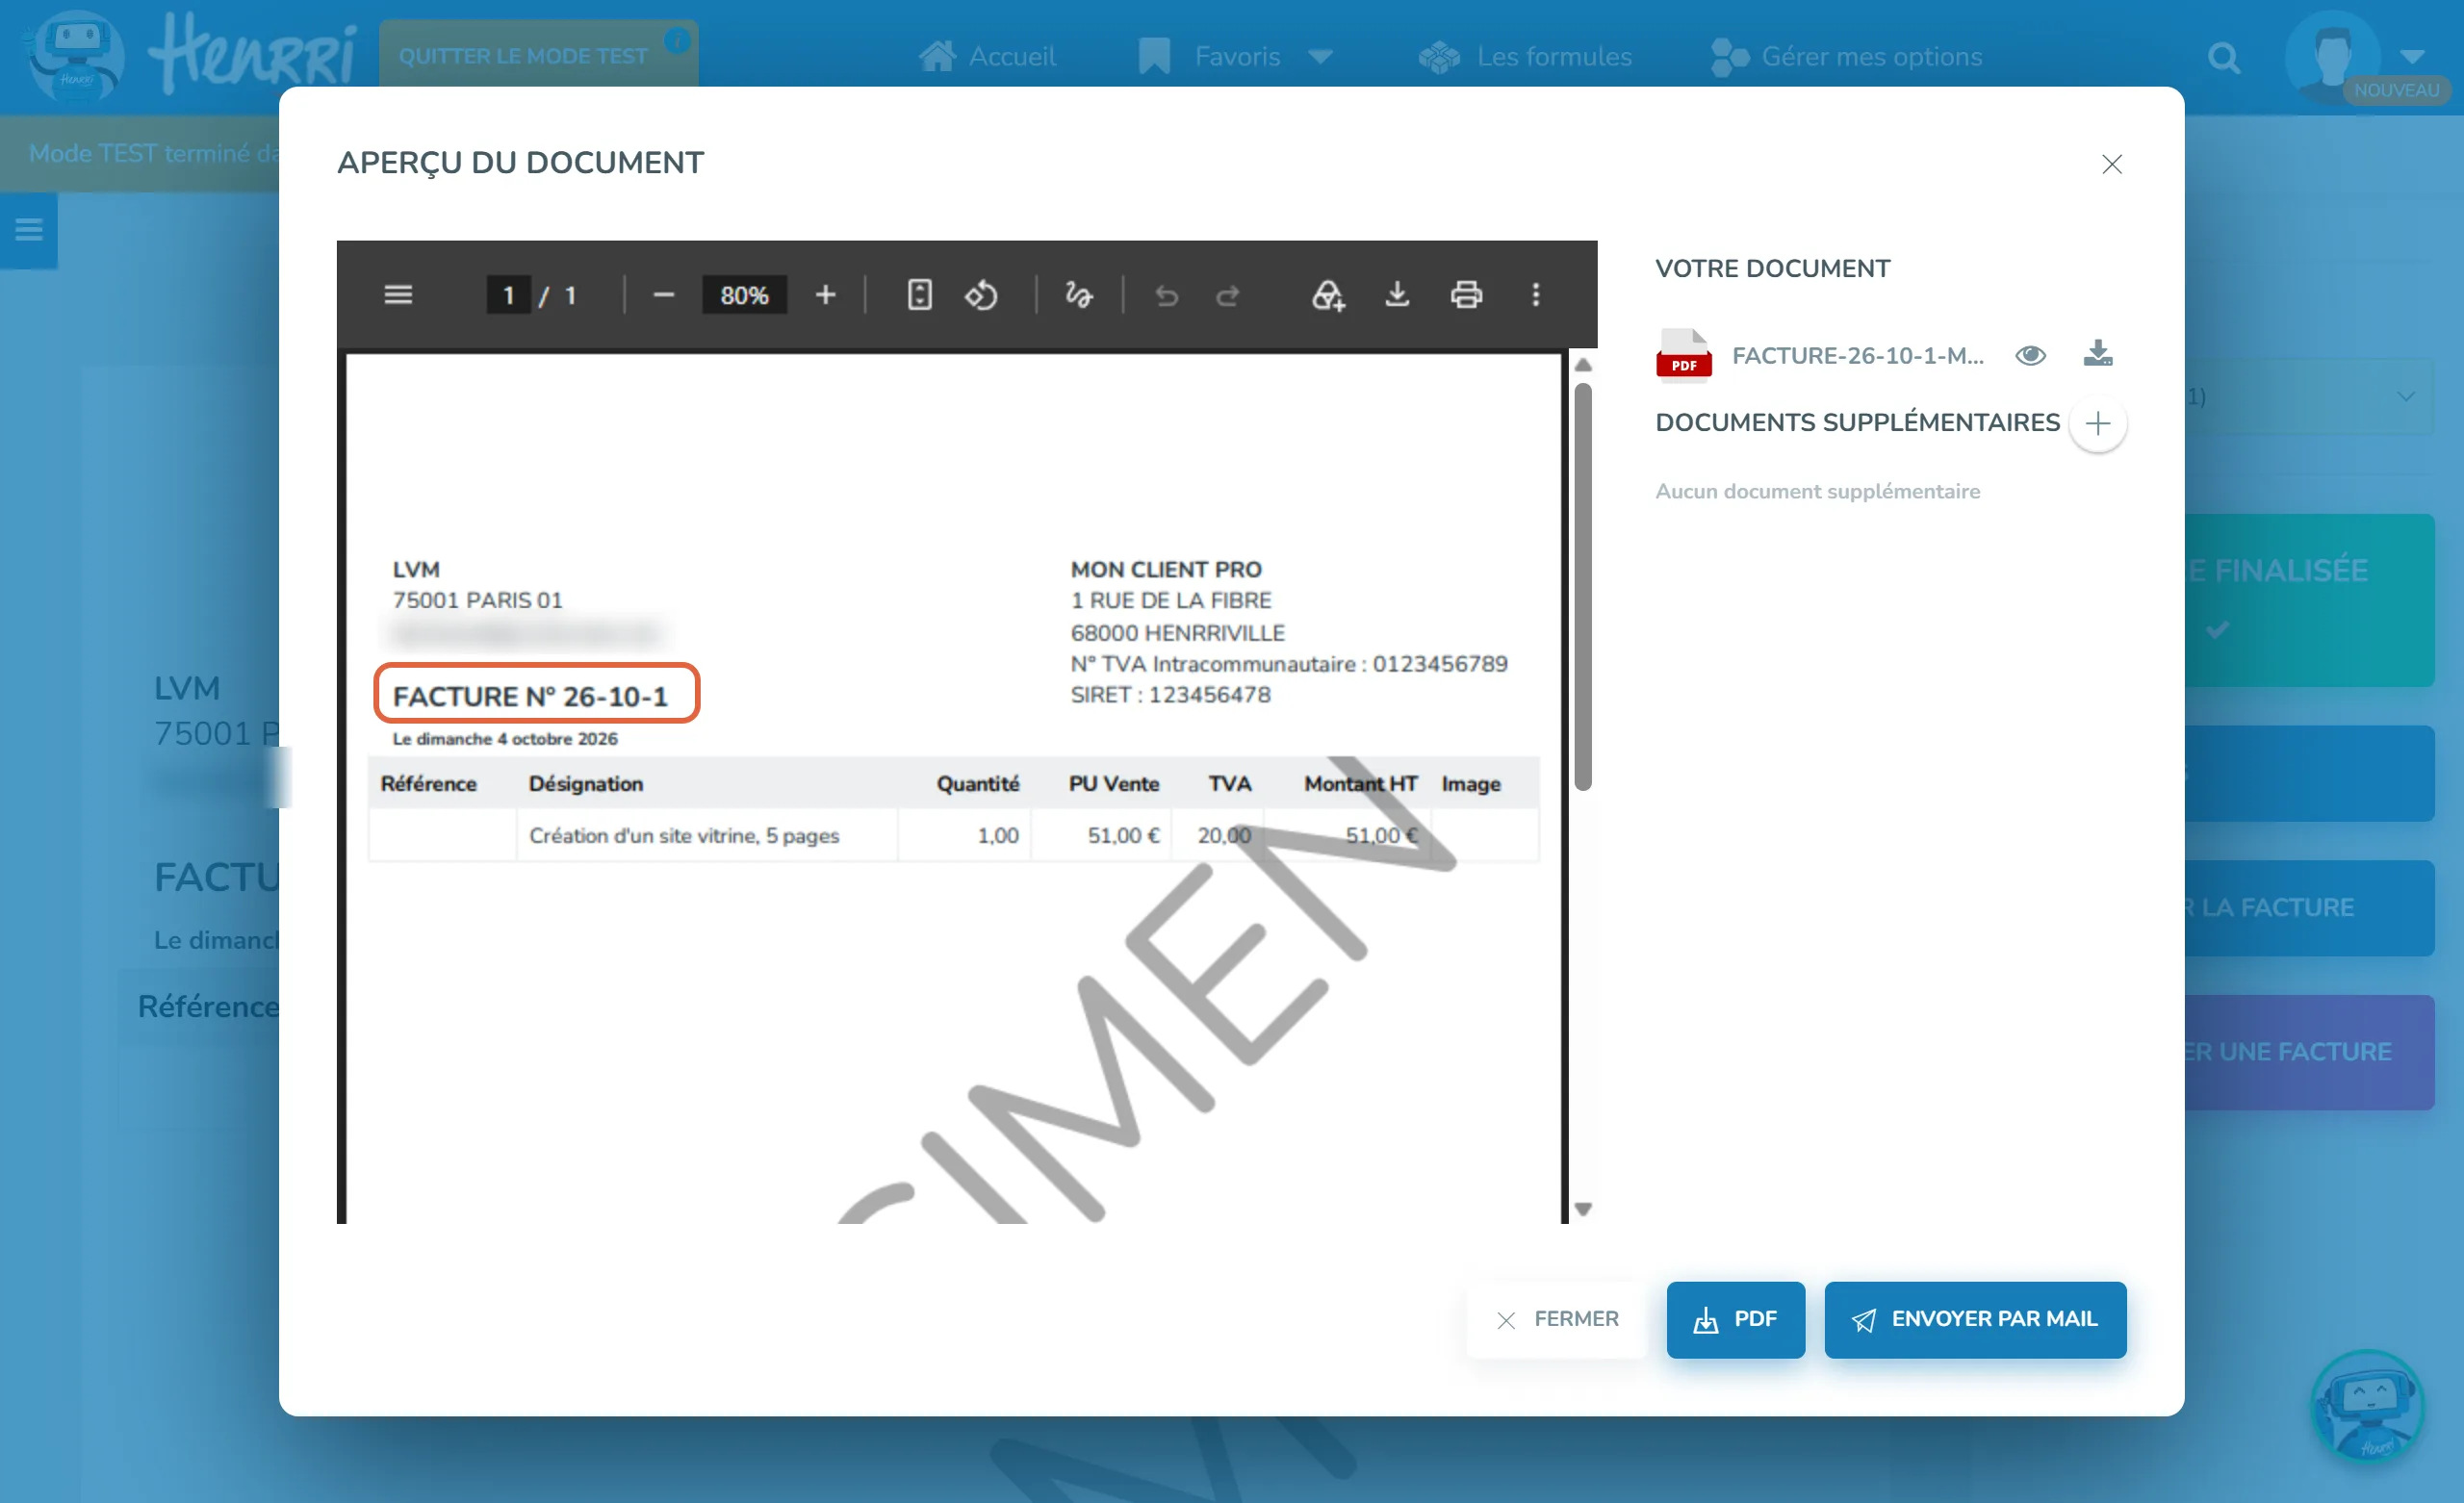Click the scroll down arrow of PDF viewer
Viewport: 2464px width, 1503px height.
click(1582, 1209)
